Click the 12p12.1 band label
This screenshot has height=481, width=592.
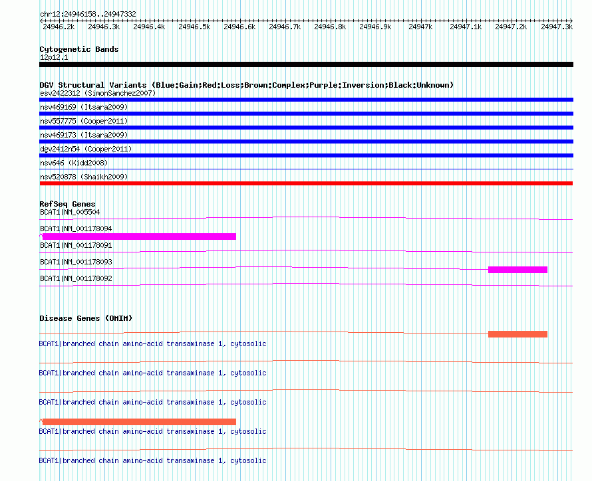coord(54,57)
